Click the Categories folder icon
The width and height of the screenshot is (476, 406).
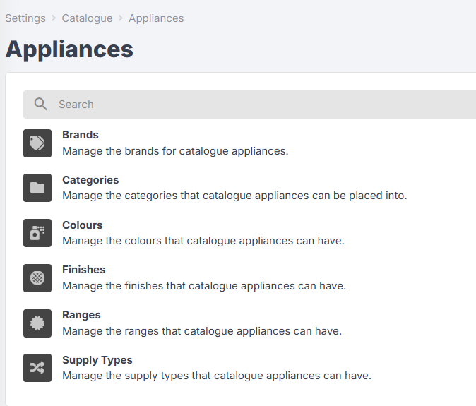click(37, 188)
